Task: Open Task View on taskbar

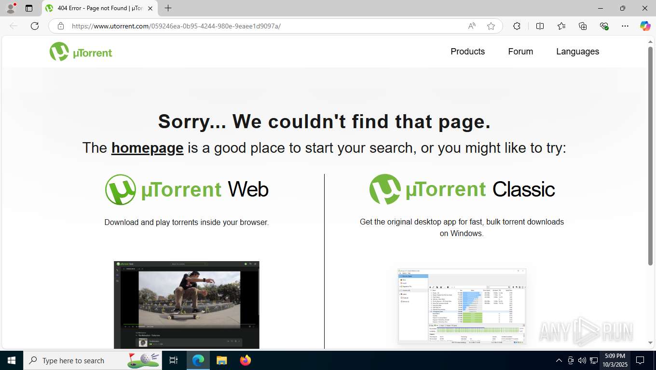Action: [x=174, y=360]
